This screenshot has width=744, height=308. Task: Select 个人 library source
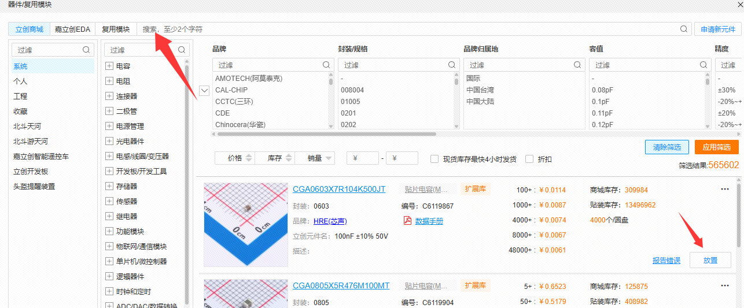coord(53,81)
